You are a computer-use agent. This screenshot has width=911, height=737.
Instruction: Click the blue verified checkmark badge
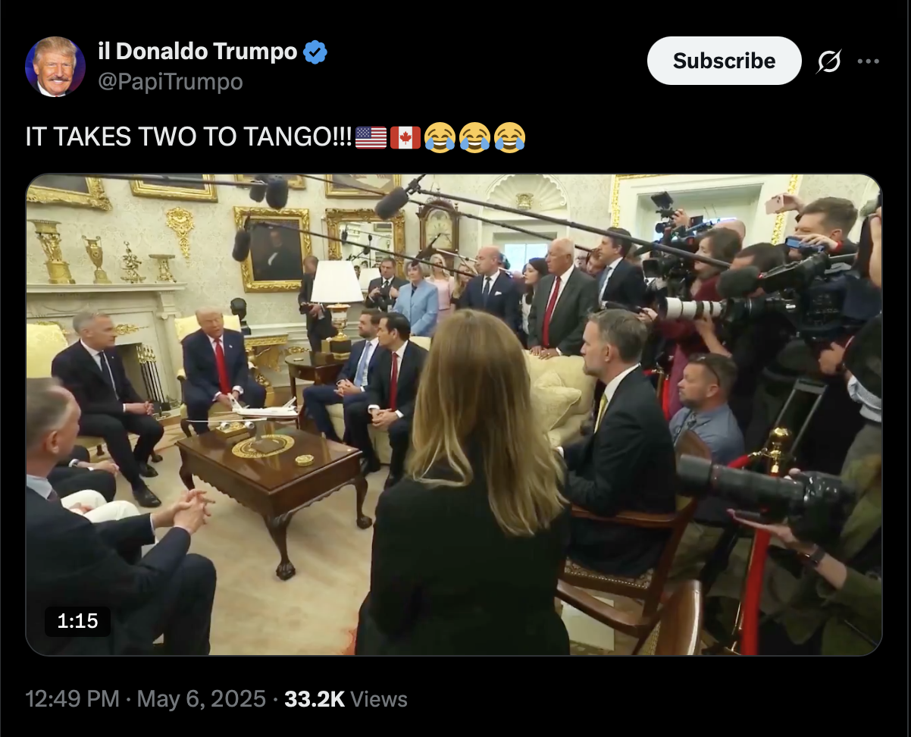point(315,52)
